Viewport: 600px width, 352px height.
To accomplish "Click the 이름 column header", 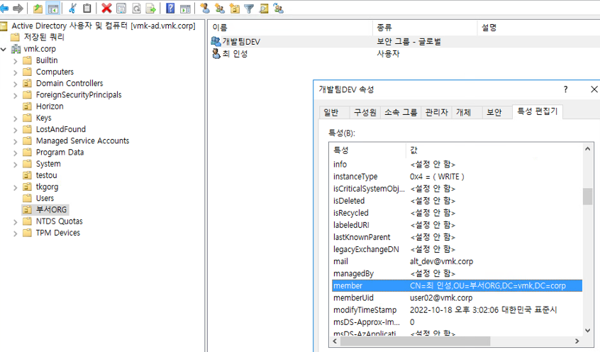I will pyautogui.click(x=291, y=28).
